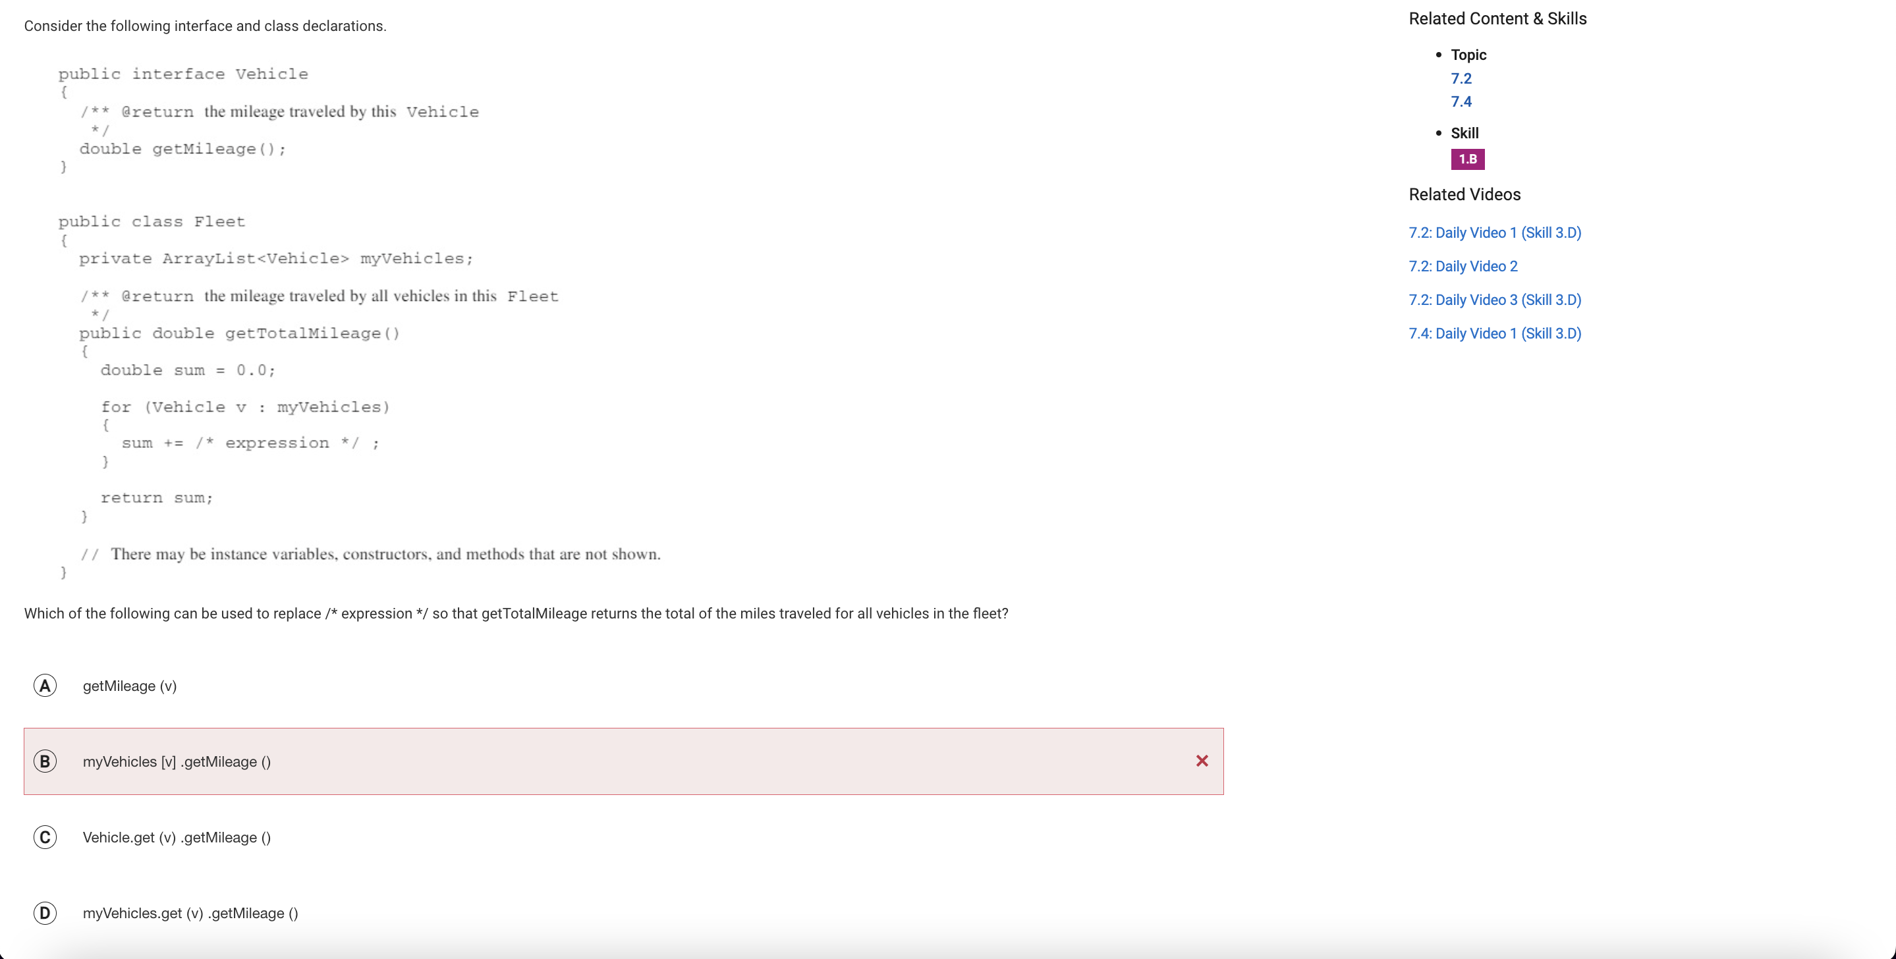
Task: Open 7.4: Daily Video 1 (Skill 3.D)
Action: click(1495, 333)
